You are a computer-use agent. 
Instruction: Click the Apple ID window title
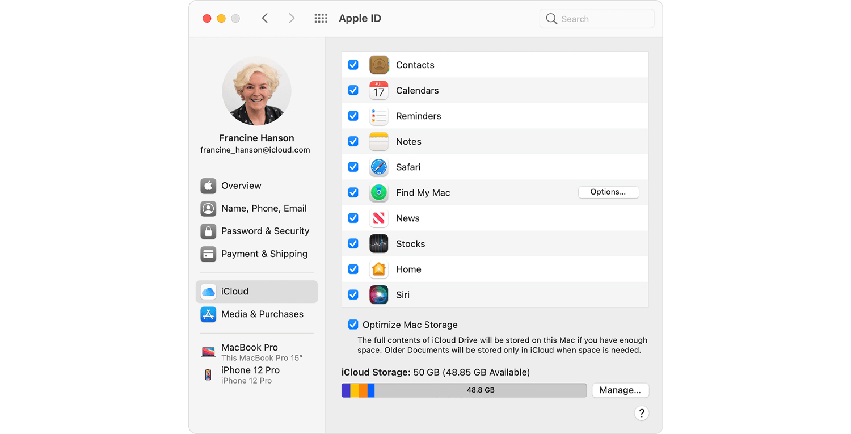point(360,19)
